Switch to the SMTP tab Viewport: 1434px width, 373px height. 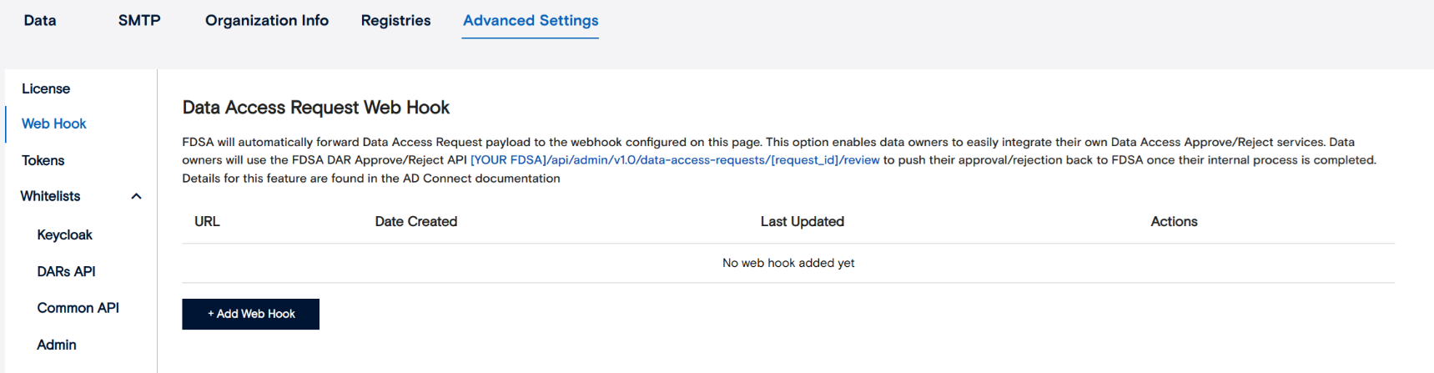139,21
